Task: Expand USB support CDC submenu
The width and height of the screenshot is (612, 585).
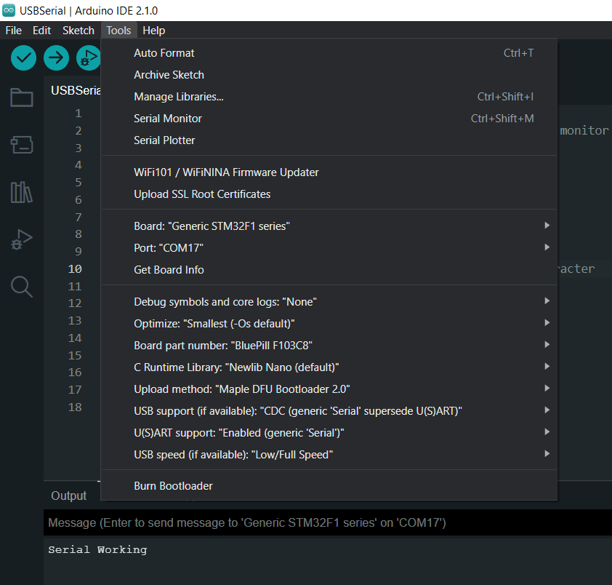Action: pyautogui.click(x=329, y=412)
